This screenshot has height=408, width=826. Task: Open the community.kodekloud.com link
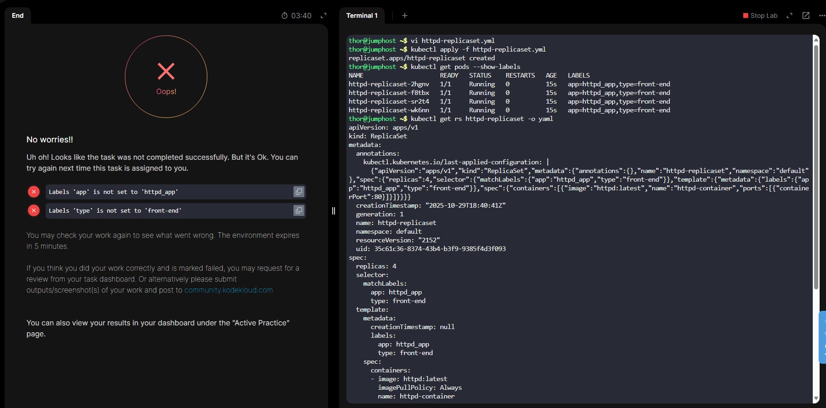[x=228, y=290]
